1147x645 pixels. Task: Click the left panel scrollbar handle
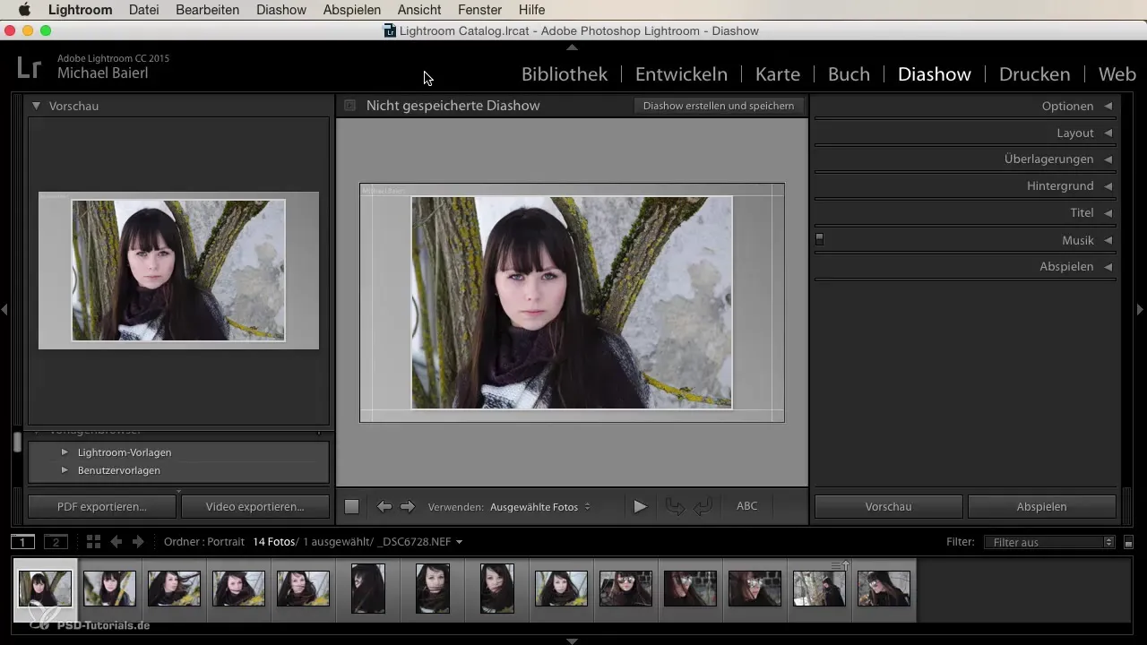17,443
